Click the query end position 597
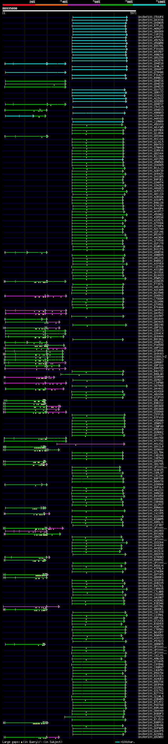The width and height of the screenshot is (168, 744). 132,13
